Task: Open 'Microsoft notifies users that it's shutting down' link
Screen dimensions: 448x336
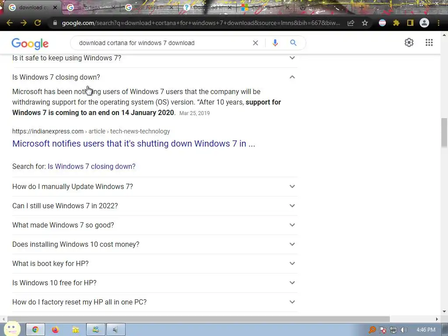Action: point(134,143)
